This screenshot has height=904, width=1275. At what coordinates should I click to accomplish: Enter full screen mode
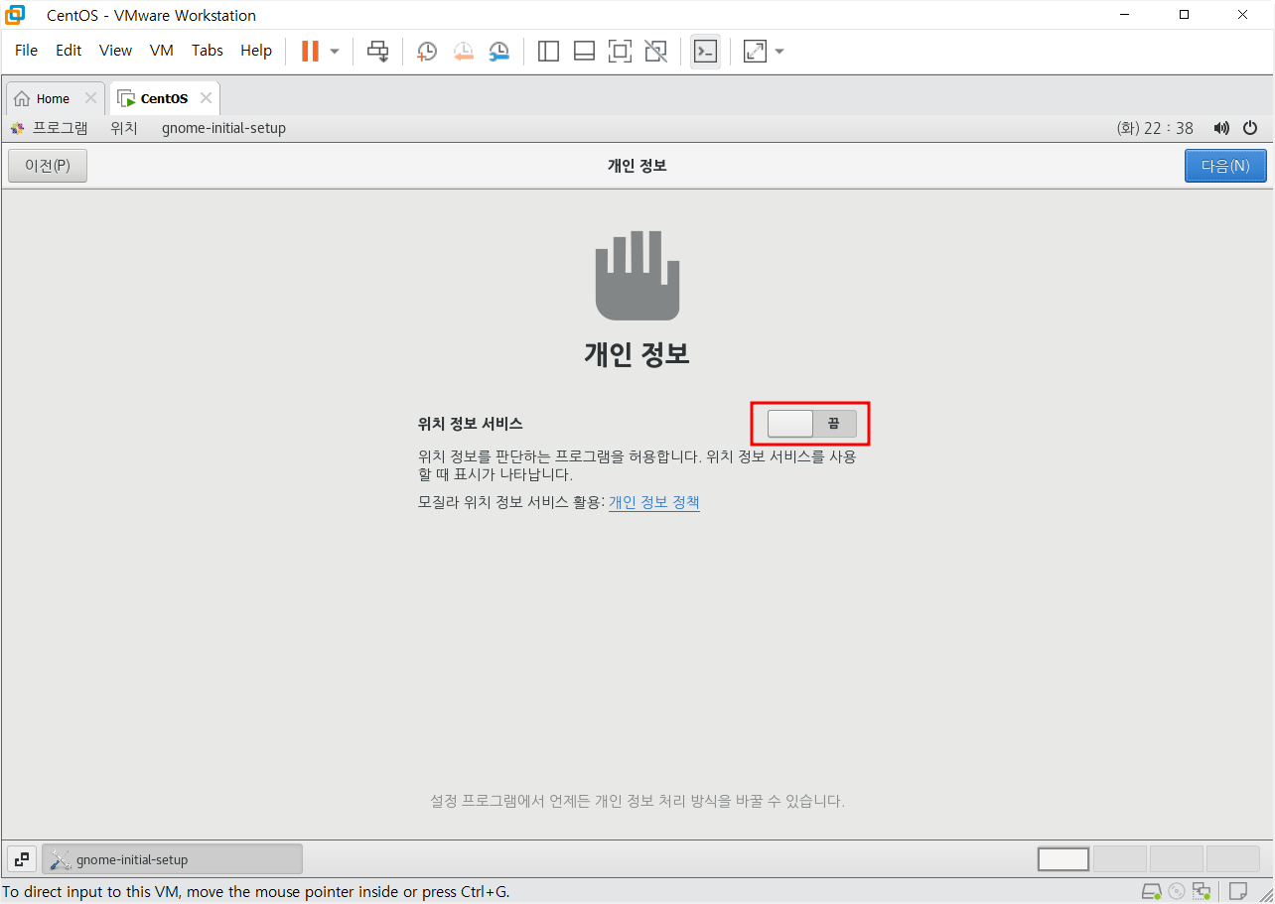620,51
